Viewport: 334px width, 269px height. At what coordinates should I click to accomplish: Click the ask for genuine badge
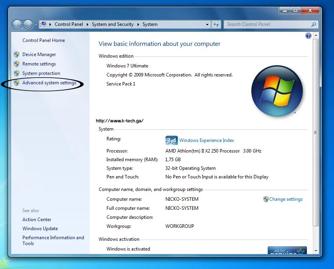point(287,250)
